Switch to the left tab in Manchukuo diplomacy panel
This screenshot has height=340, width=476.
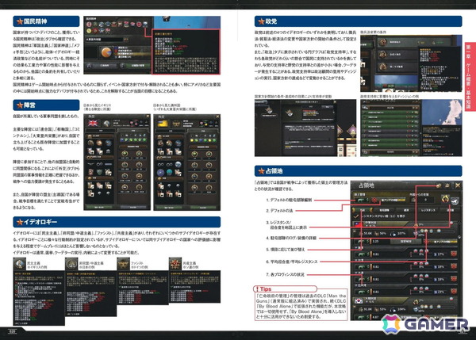point(171,131)
